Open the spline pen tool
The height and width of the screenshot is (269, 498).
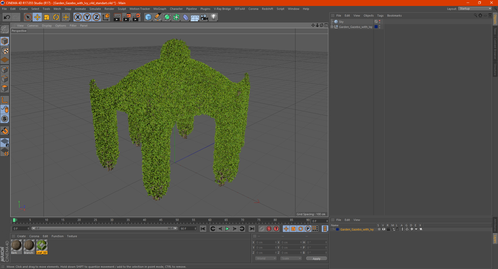[x=158, y=17]
